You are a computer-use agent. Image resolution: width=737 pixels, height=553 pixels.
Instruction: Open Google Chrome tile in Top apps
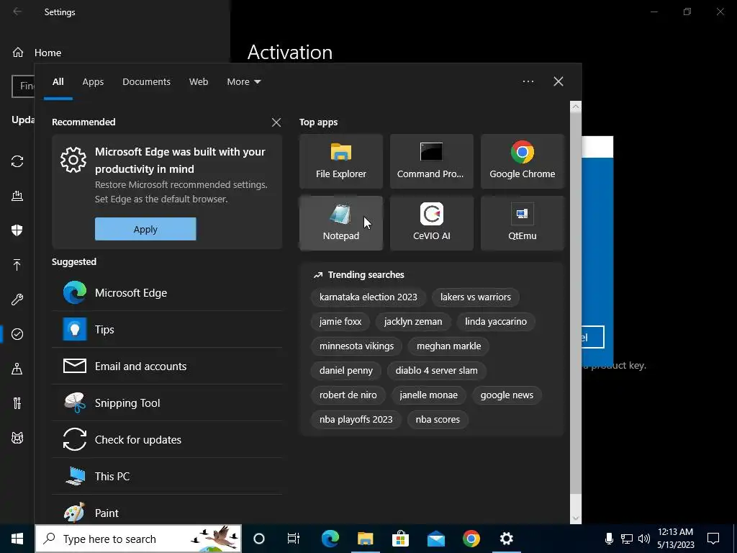[x=523, y=161]
